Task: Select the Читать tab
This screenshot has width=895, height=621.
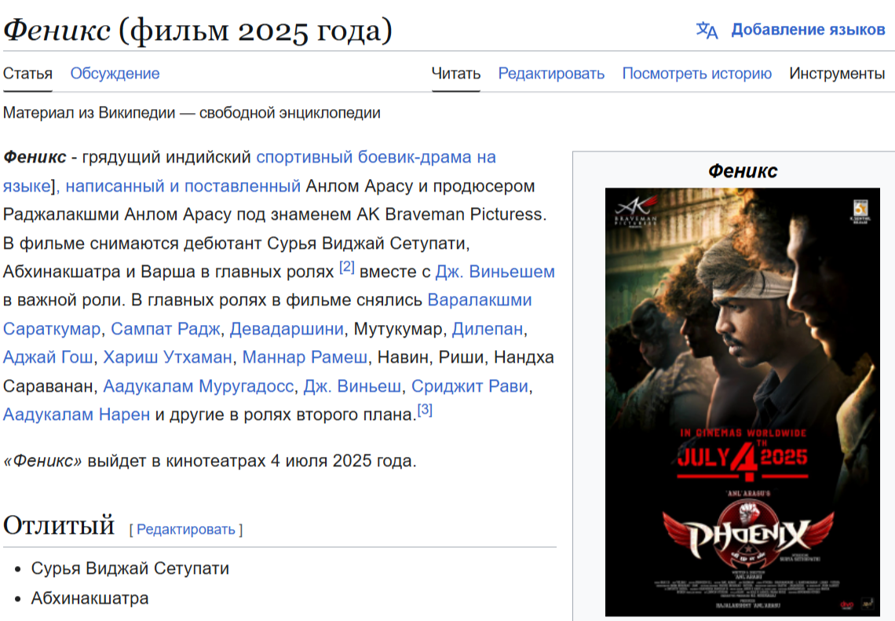Action: [x=455, y=74]
